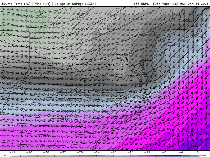The image size is (210, 157).
Task: Click the -24 temperature scale label
Action: 97,152
